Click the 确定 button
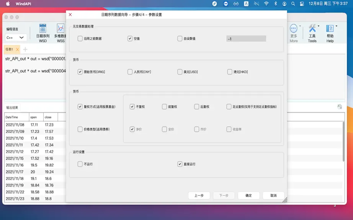 (248, 195)
